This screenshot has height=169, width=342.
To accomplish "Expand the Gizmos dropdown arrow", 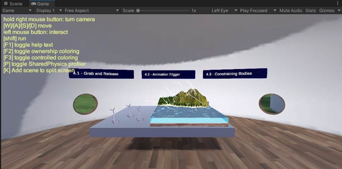I will click(x=339, y=11).
